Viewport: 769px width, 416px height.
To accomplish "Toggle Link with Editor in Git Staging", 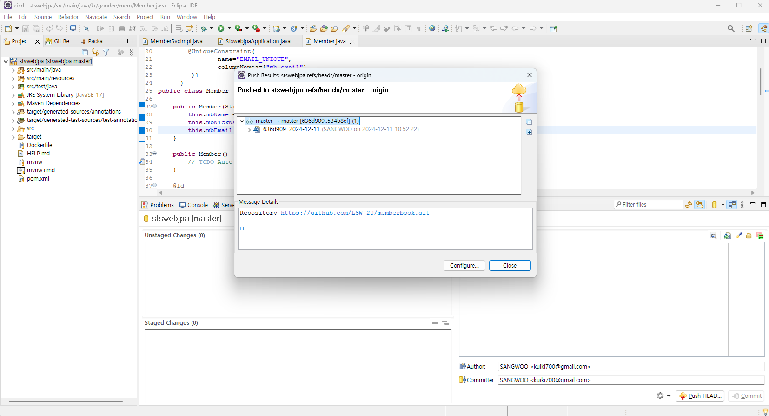I will 700,205.
